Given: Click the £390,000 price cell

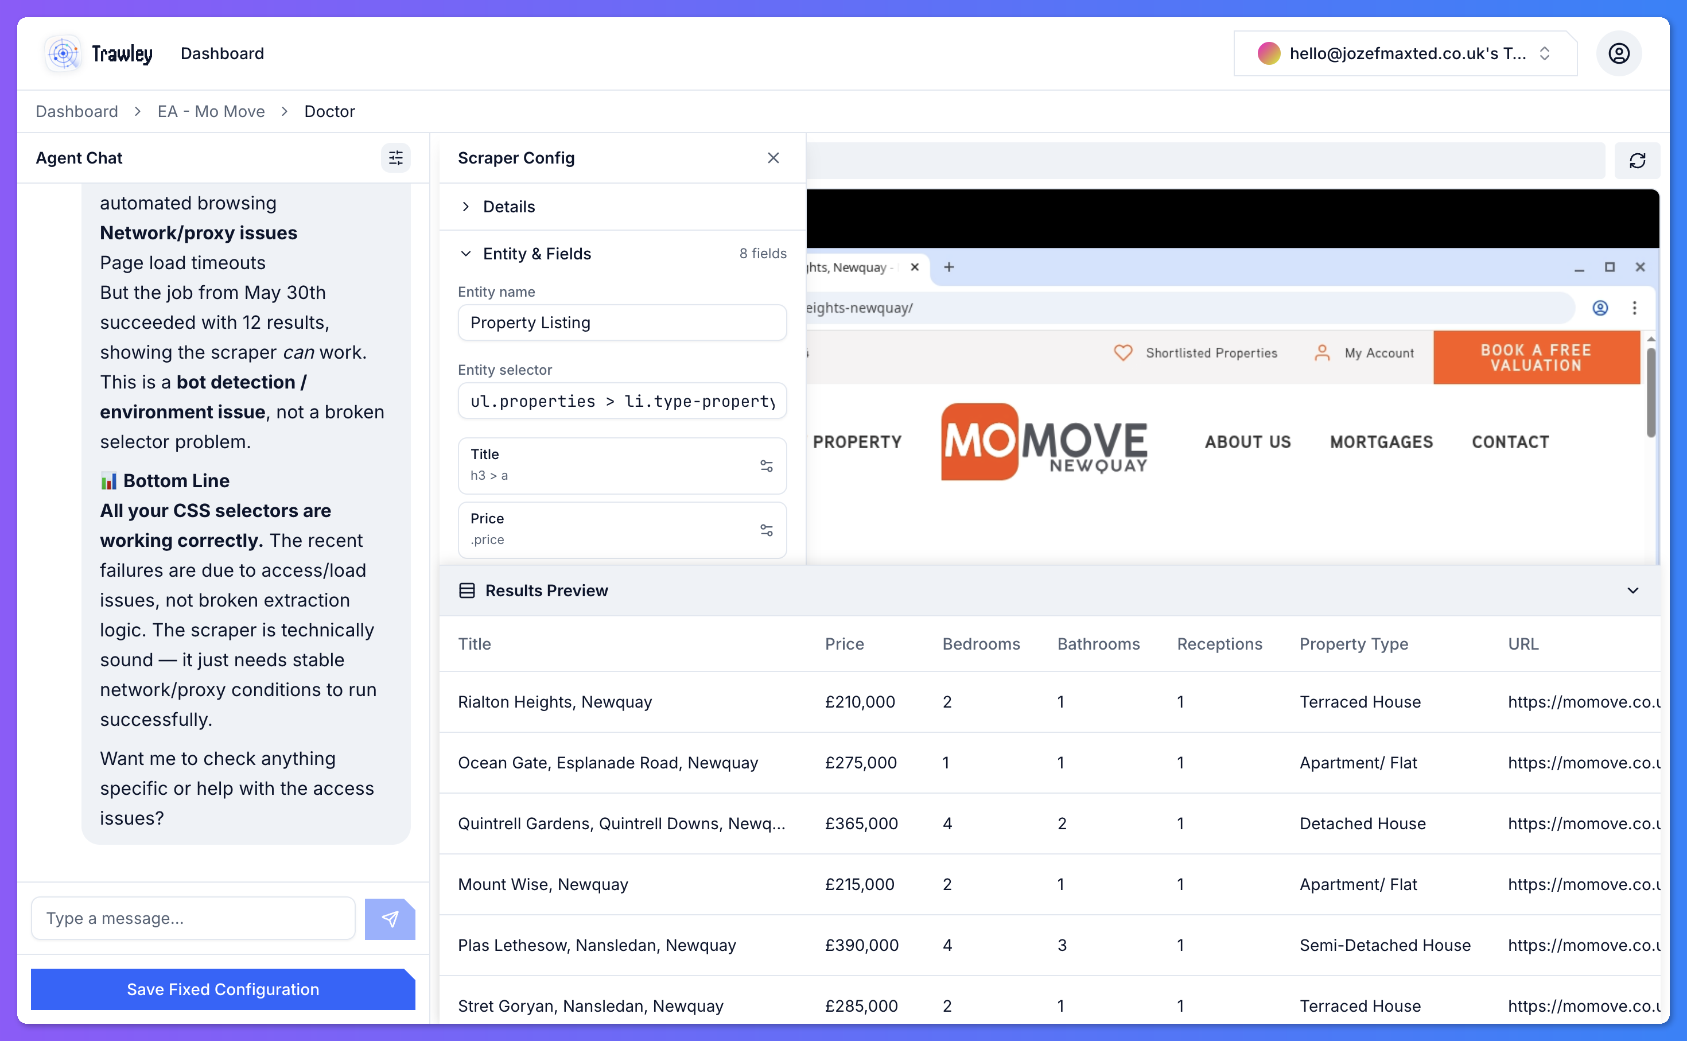Looking at the screenshot, I should pyautogui.click(x=862, y=945).
